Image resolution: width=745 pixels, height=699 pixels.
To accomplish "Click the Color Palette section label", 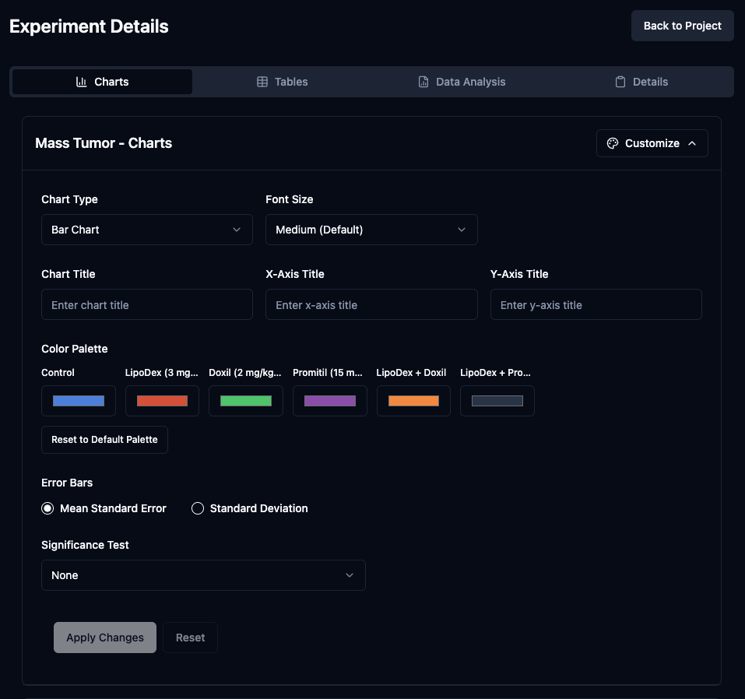I will 75,349.
